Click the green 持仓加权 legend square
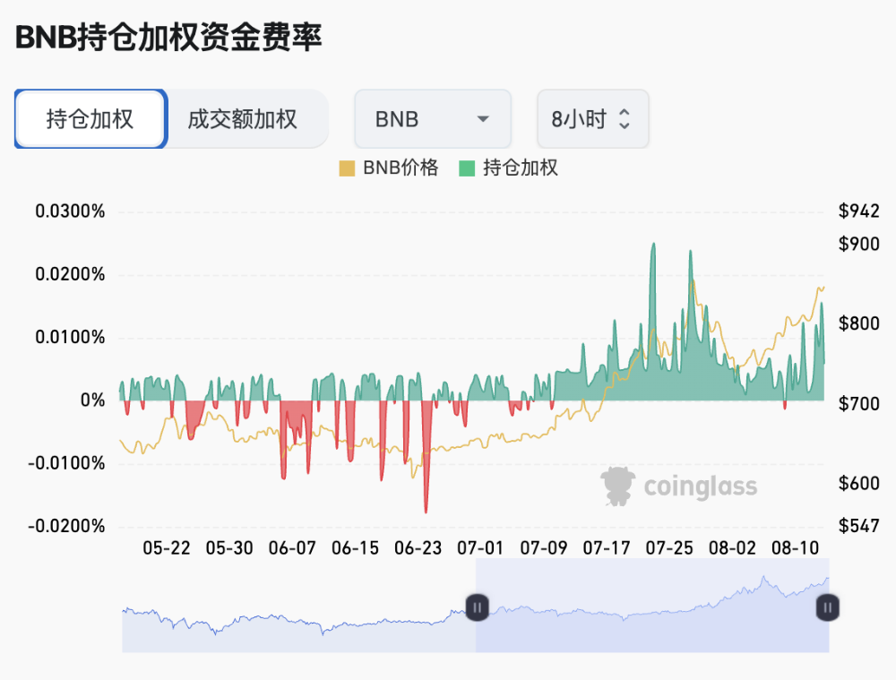Screen dimensions: 896x680 [467, 168]
